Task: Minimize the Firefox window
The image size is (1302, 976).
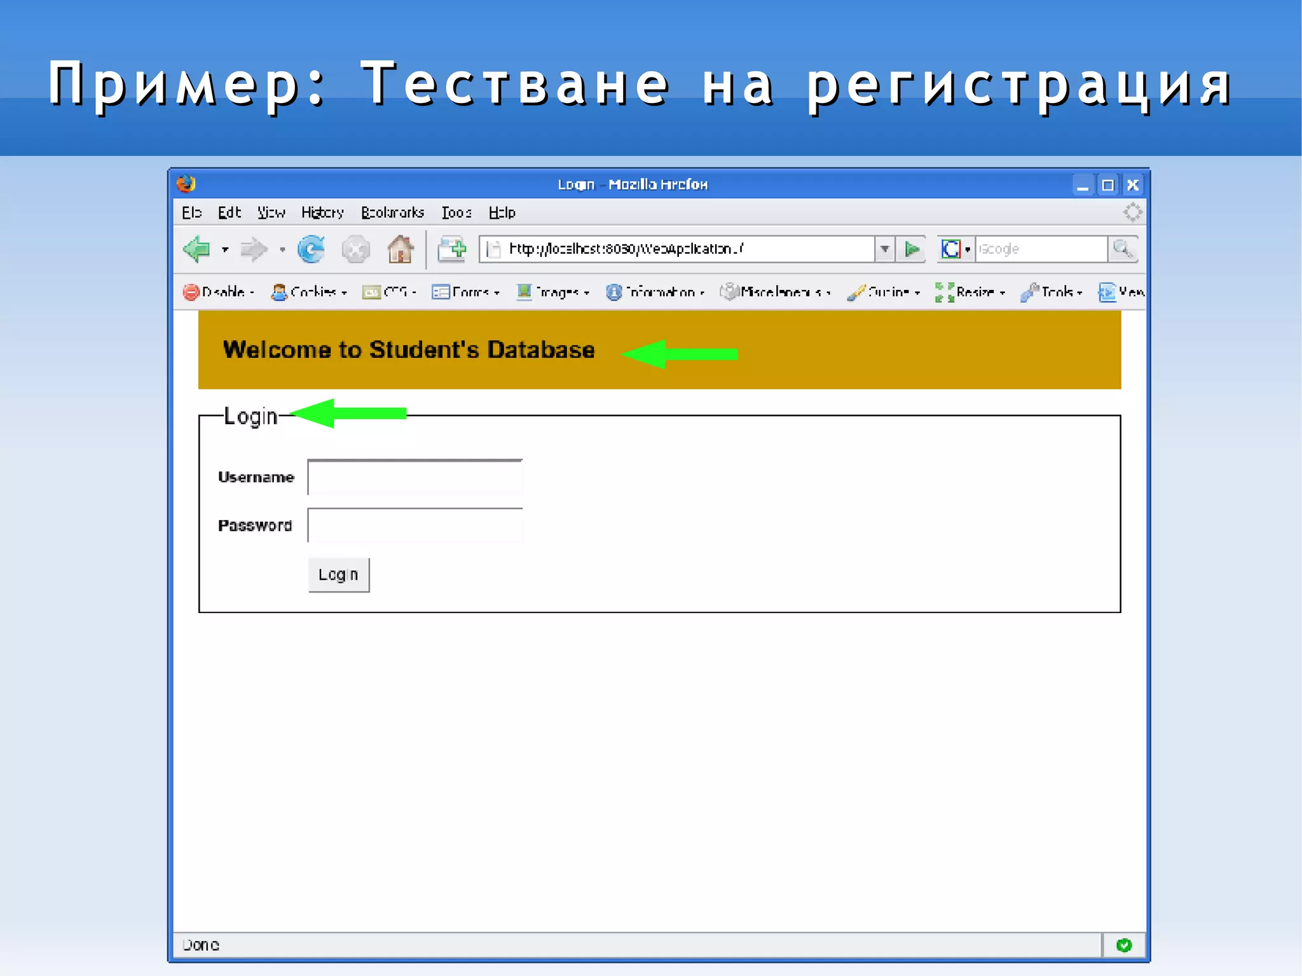Action: 1083,185
